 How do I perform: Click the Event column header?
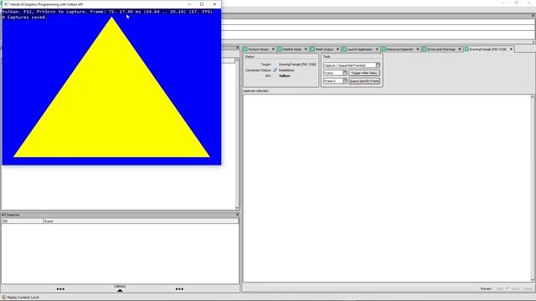click(141, 221)
